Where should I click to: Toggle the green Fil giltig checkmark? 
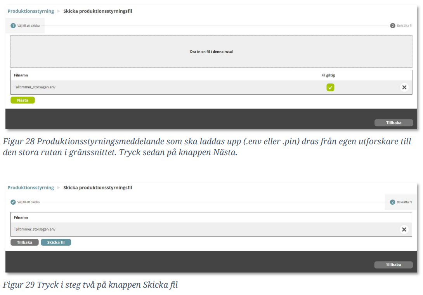tap(330, 88)
